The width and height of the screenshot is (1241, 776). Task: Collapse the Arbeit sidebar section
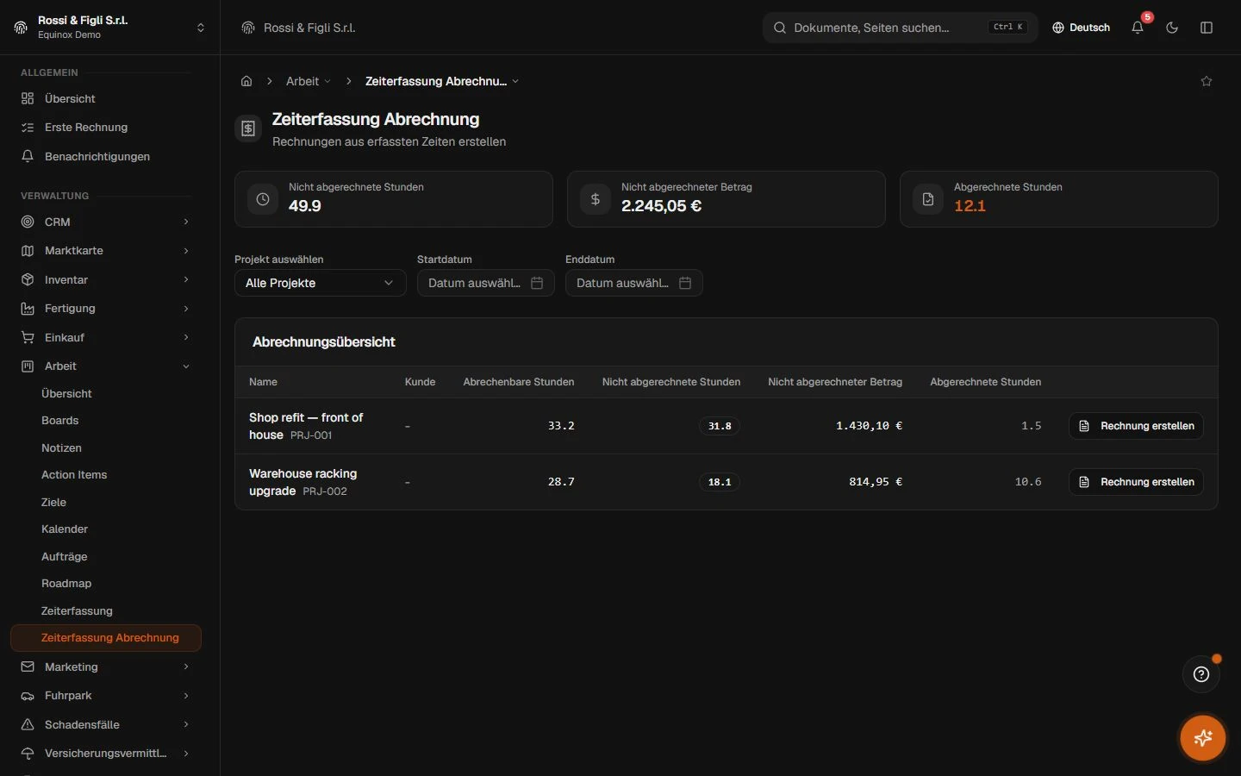click(106, 366)
